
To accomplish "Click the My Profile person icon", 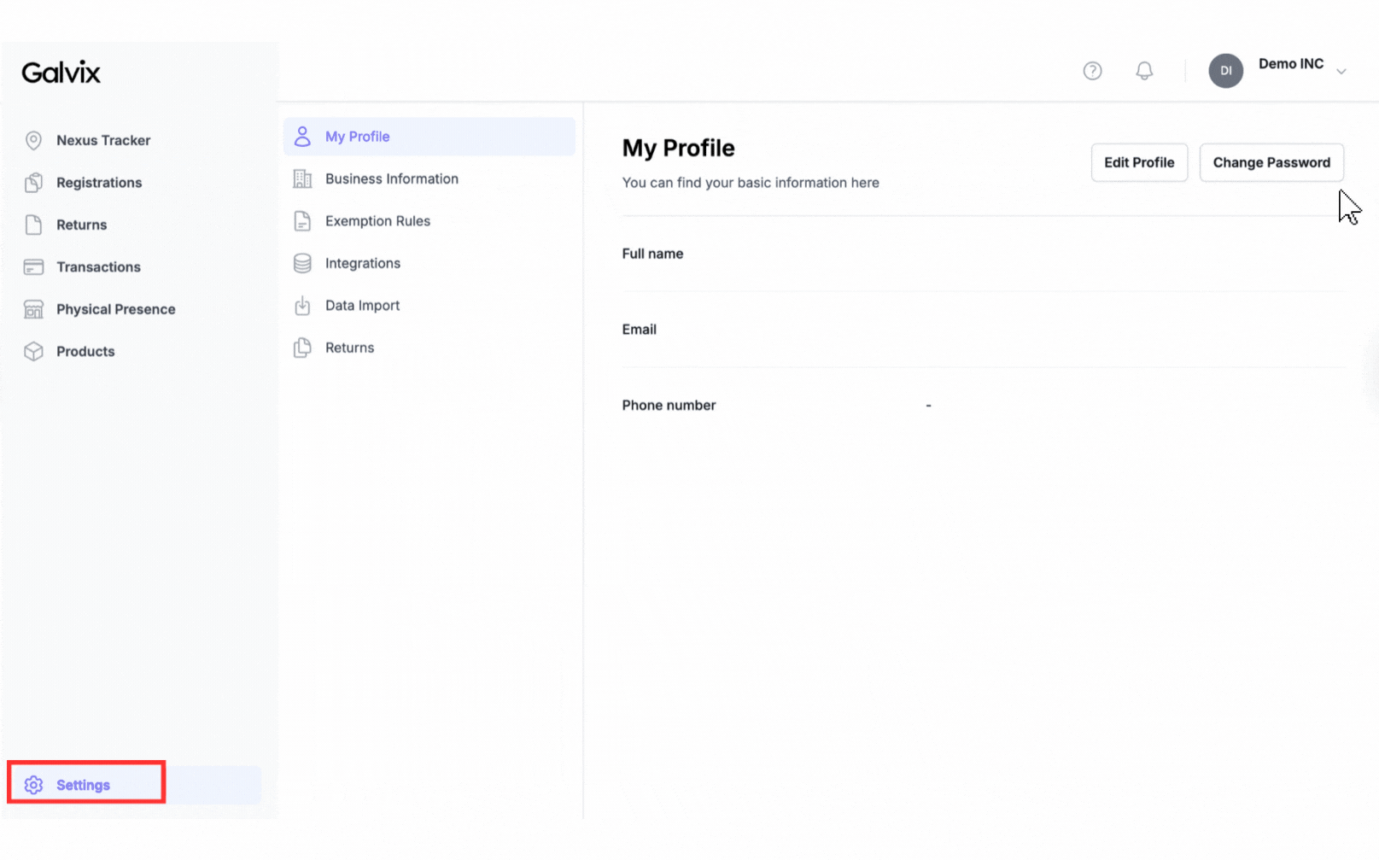I will [x=302, y=137].
